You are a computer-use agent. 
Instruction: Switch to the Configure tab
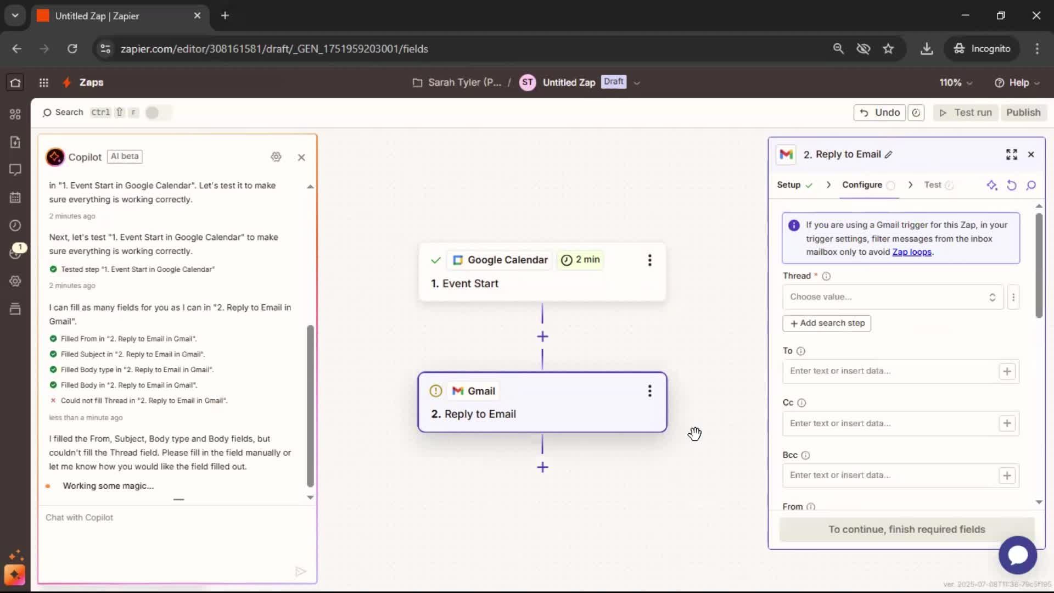point(868,185)
